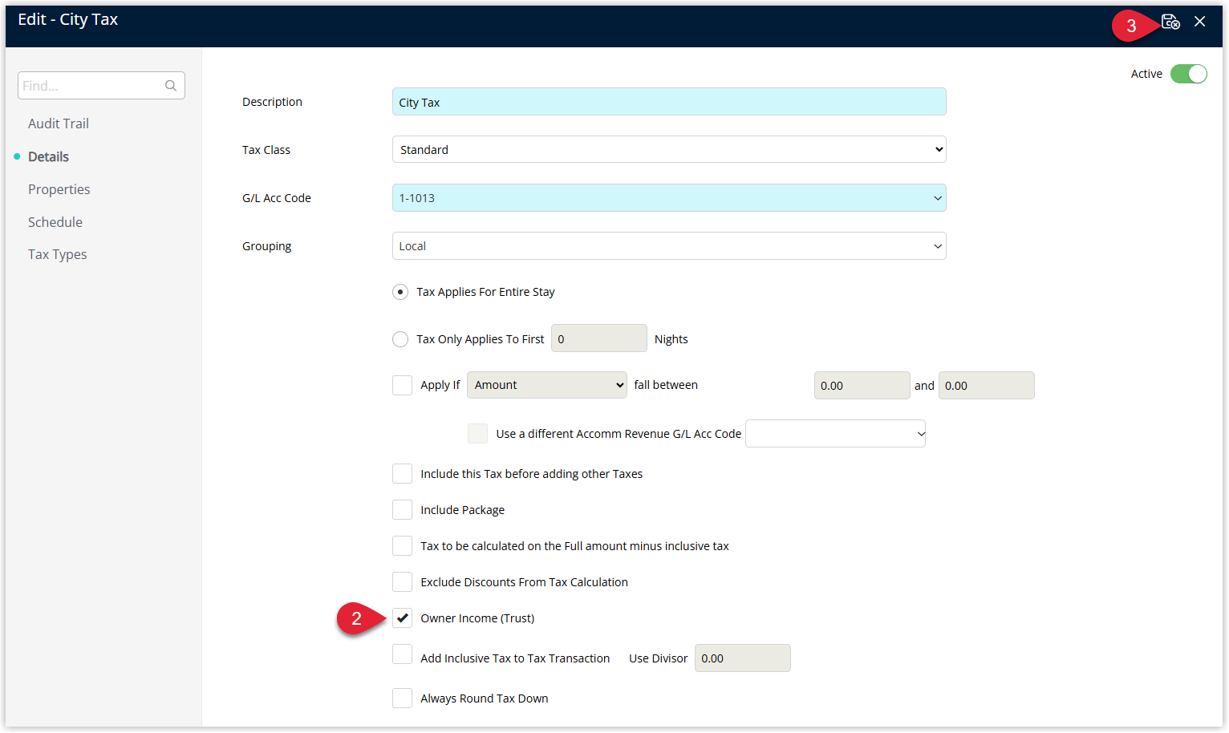Go to the Properties section
The height and width of the screenshot is (733, 1229).
[x=59, y=189]
